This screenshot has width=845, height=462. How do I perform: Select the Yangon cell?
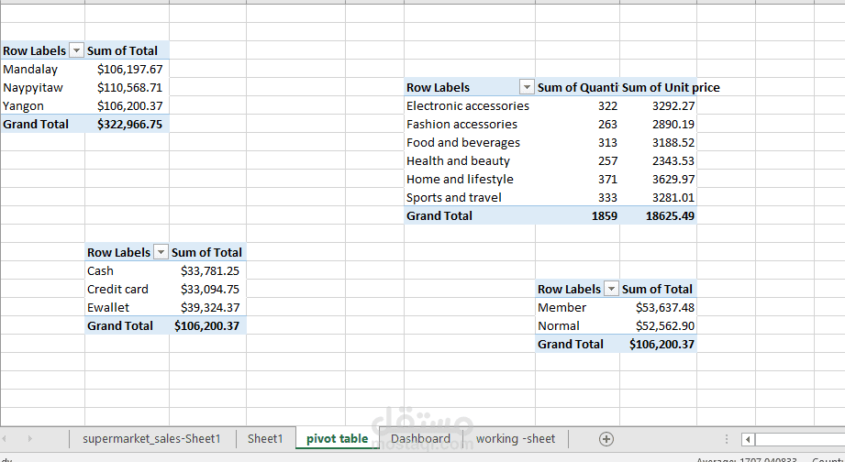[x=42, y=105]
